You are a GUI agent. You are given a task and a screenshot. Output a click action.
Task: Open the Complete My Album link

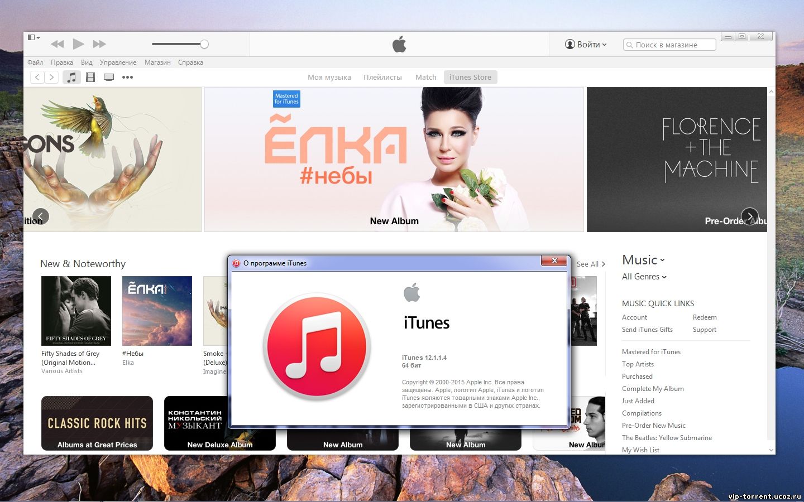[653, 389]
